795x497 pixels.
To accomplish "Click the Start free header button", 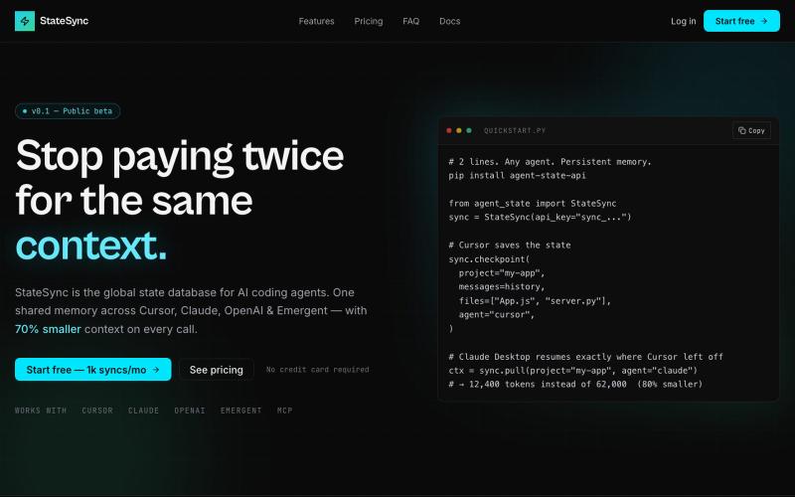I will 741,21.
